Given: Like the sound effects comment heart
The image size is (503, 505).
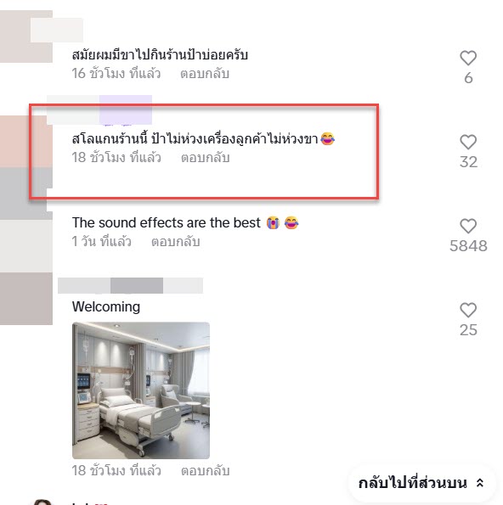Looking at the screenshot, I should pyautogui.click(x=468, y=226).
